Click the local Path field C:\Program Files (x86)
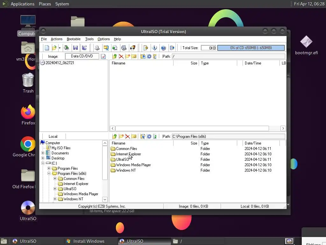This screenshot has width=326, height=245. point(229,137)
